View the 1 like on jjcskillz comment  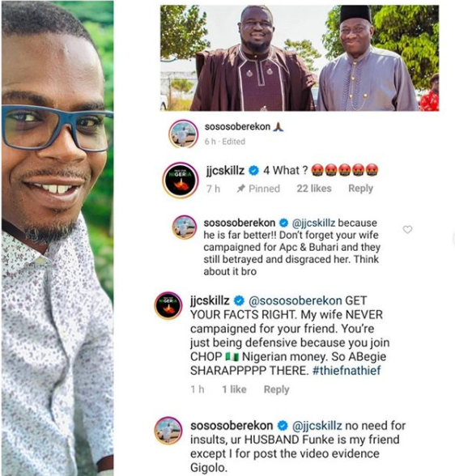pos(234,389)
